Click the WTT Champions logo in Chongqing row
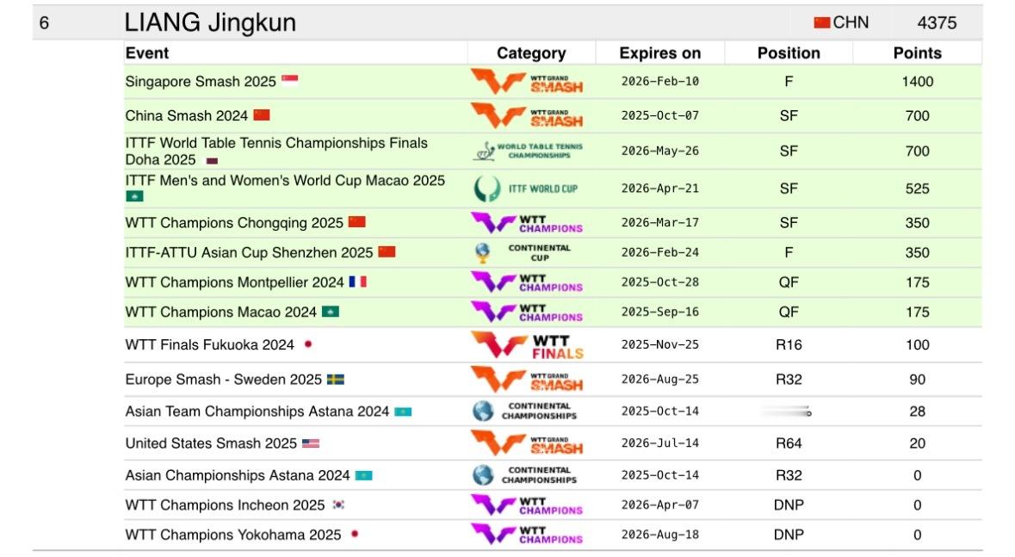Image resolution: width=1015 pixels, height=557 pixels. (527, 224)
